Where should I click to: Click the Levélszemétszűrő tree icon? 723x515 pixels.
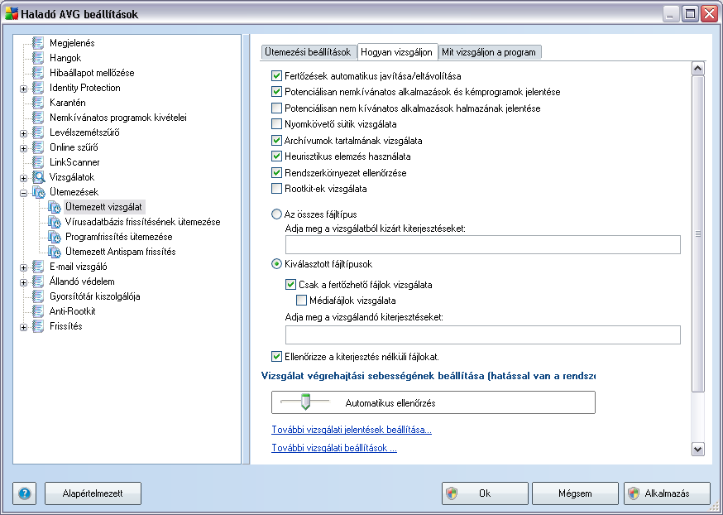38,132
